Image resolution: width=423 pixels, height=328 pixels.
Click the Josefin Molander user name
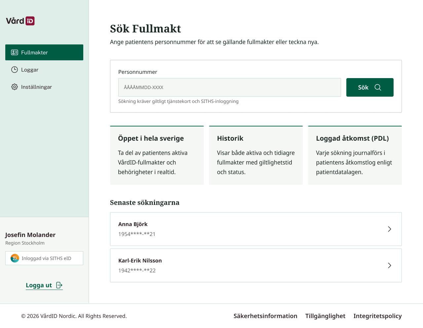(x=30, y=235)
